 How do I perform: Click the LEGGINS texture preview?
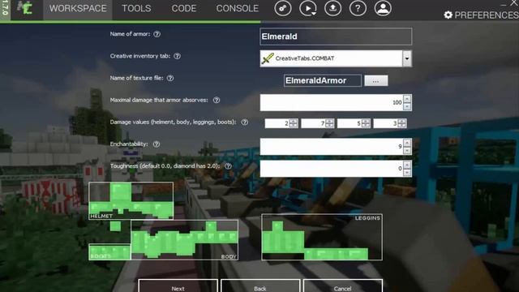pos(322,237)
